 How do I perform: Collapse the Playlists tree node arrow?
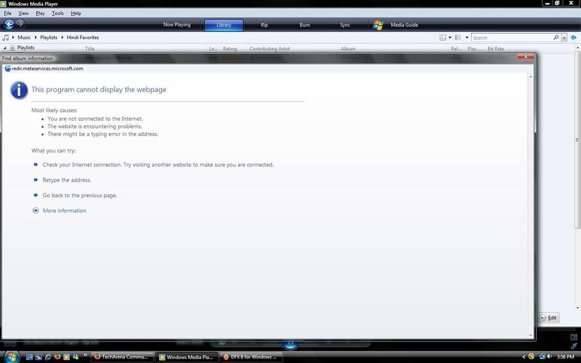(x=5, y=48)
